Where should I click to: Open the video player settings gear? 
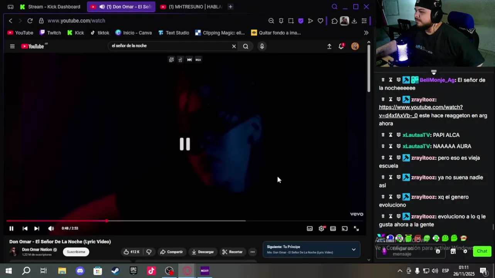coord(322,229)
